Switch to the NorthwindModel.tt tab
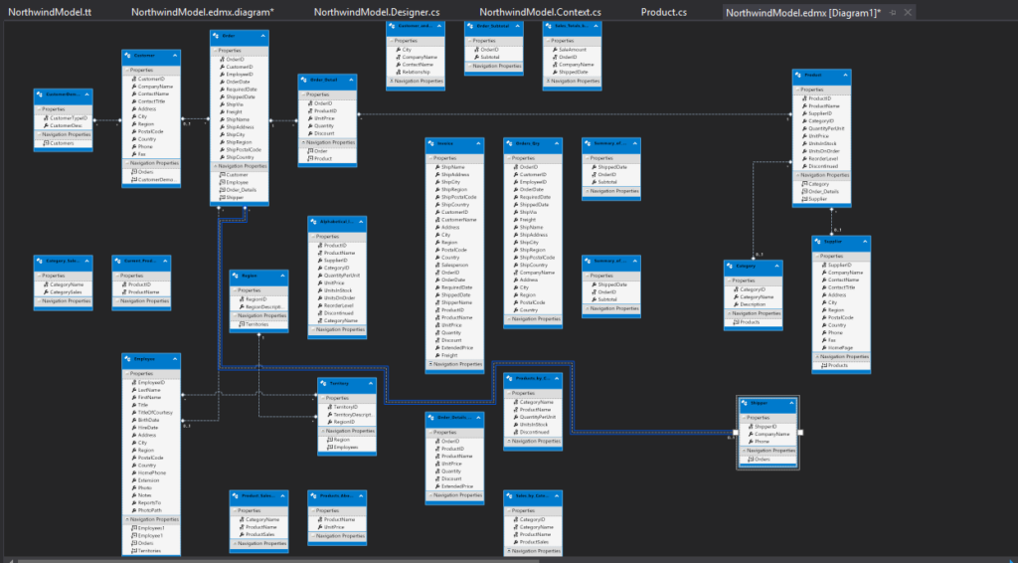Viewport: 1018px width, 563px height. pyautogui.click(x=50, y=12)
